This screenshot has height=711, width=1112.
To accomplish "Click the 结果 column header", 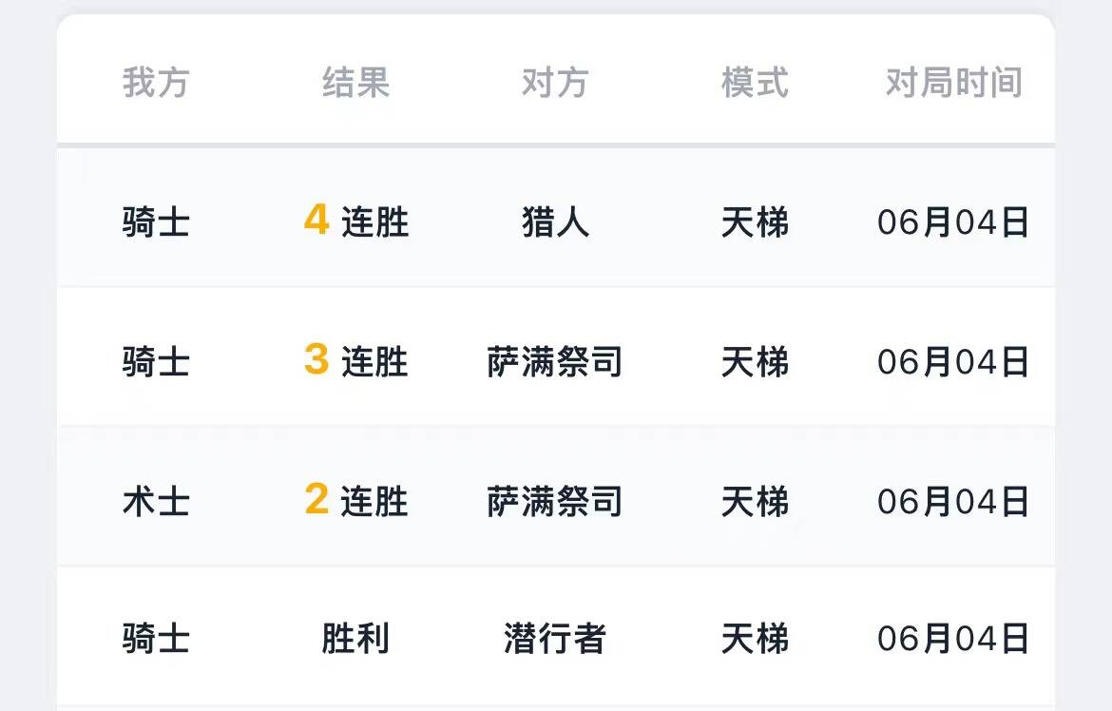I will [x=355, y=83].
